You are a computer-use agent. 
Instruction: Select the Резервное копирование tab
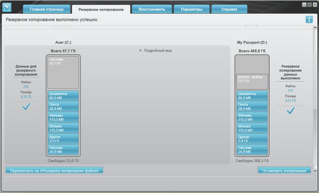pos(101,10)
